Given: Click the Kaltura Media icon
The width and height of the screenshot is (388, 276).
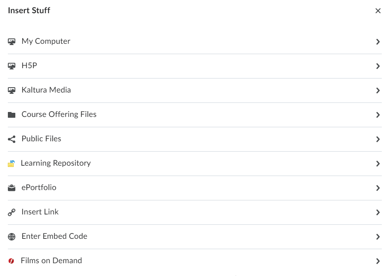Looking at the screenshot, I should click(x=12, y=90).
